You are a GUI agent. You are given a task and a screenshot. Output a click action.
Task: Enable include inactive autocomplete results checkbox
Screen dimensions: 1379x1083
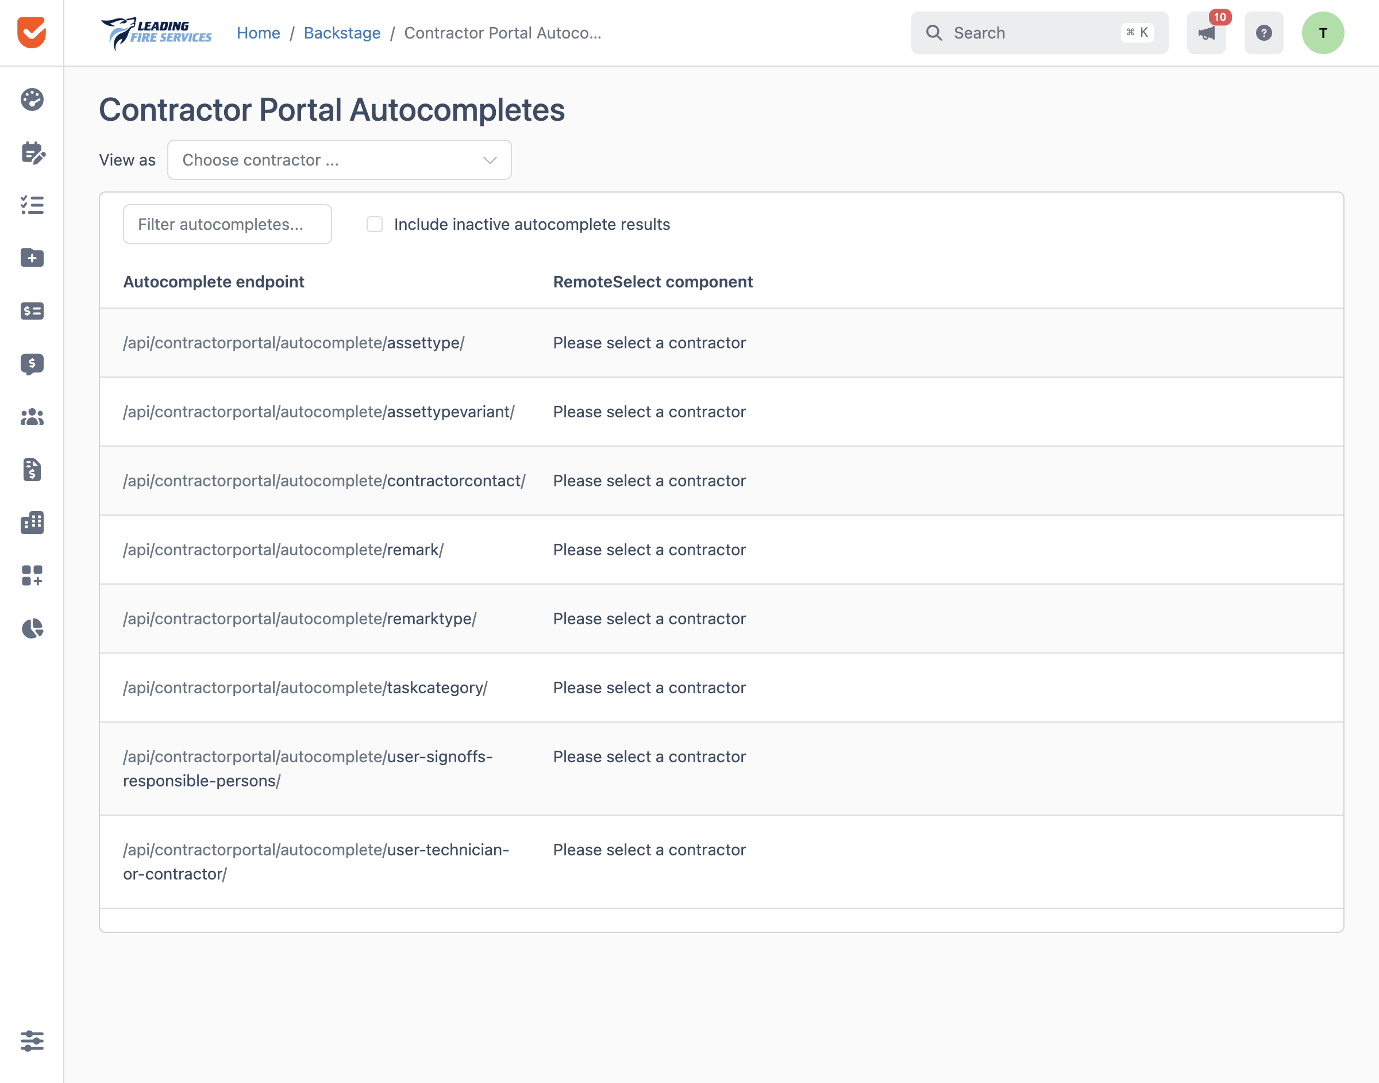375,224
